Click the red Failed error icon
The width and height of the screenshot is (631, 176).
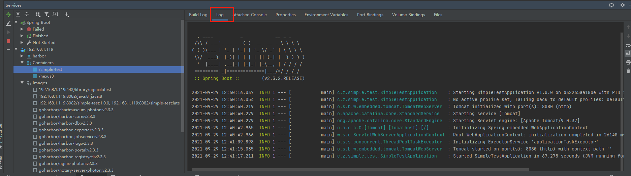(x=29, y=29)
